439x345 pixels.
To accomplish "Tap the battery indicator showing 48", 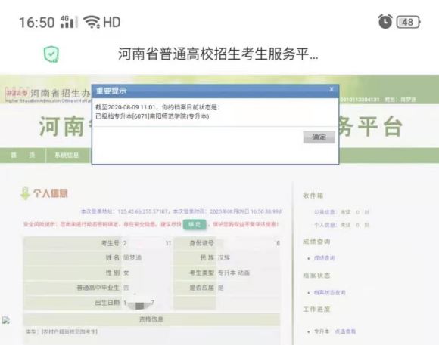I will coord(408,22).
